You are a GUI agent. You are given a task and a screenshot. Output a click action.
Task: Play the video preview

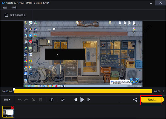[x=82, y=100]
